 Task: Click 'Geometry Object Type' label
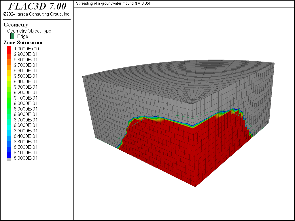click(29, 31)
